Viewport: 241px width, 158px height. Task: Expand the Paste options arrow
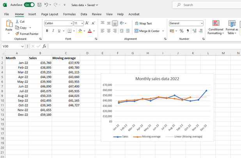pyautogui.click(x=9, y=33)
